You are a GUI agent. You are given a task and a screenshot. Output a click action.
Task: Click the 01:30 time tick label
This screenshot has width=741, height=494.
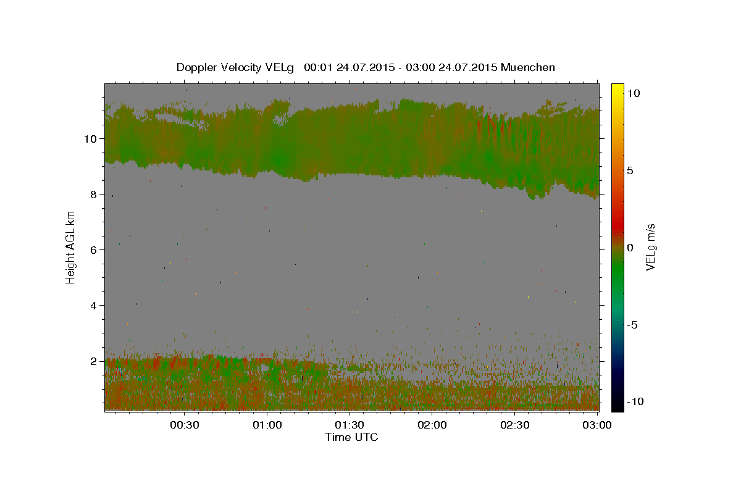tap(350, 425)
